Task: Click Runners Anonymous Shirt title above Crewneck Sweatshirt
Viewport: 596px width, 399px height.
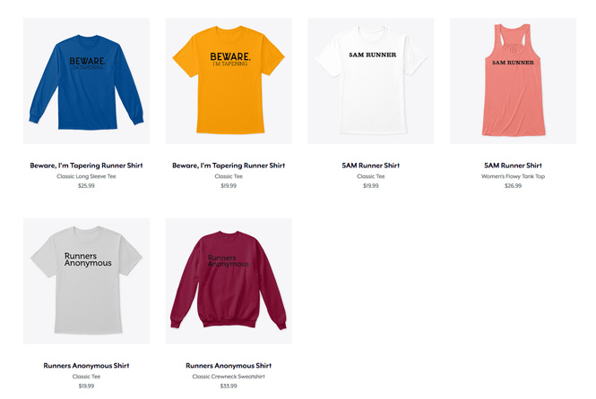Action: pyautogui.click(x=229, y=366)
